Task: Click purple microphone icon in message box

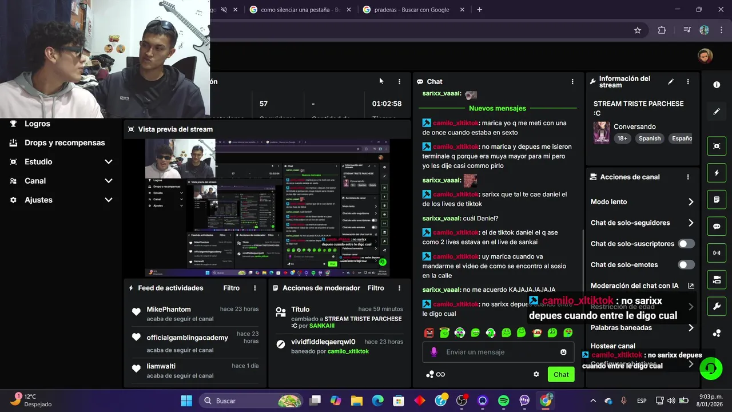Action: pyautogui.click(x=433, y=352)
